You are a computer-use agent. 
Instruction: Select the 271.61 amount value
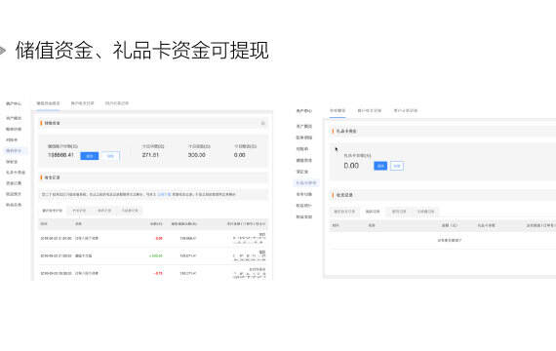(150, 155)
